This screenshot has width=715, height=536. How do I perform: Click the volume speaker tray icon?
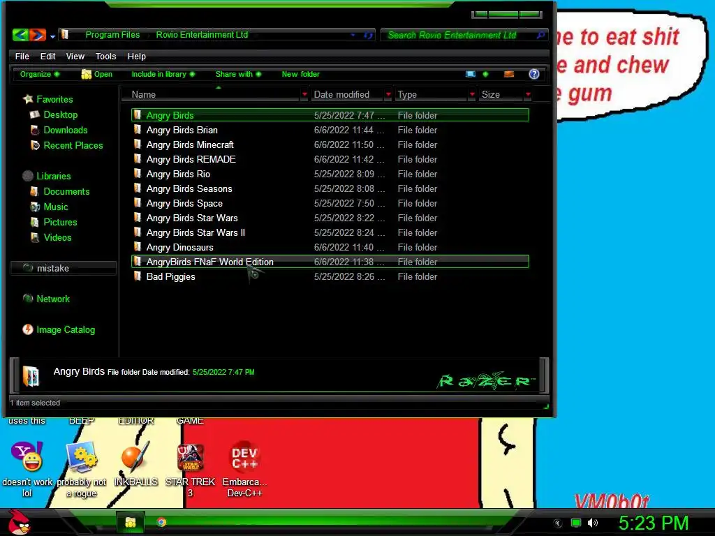point(593,523)
